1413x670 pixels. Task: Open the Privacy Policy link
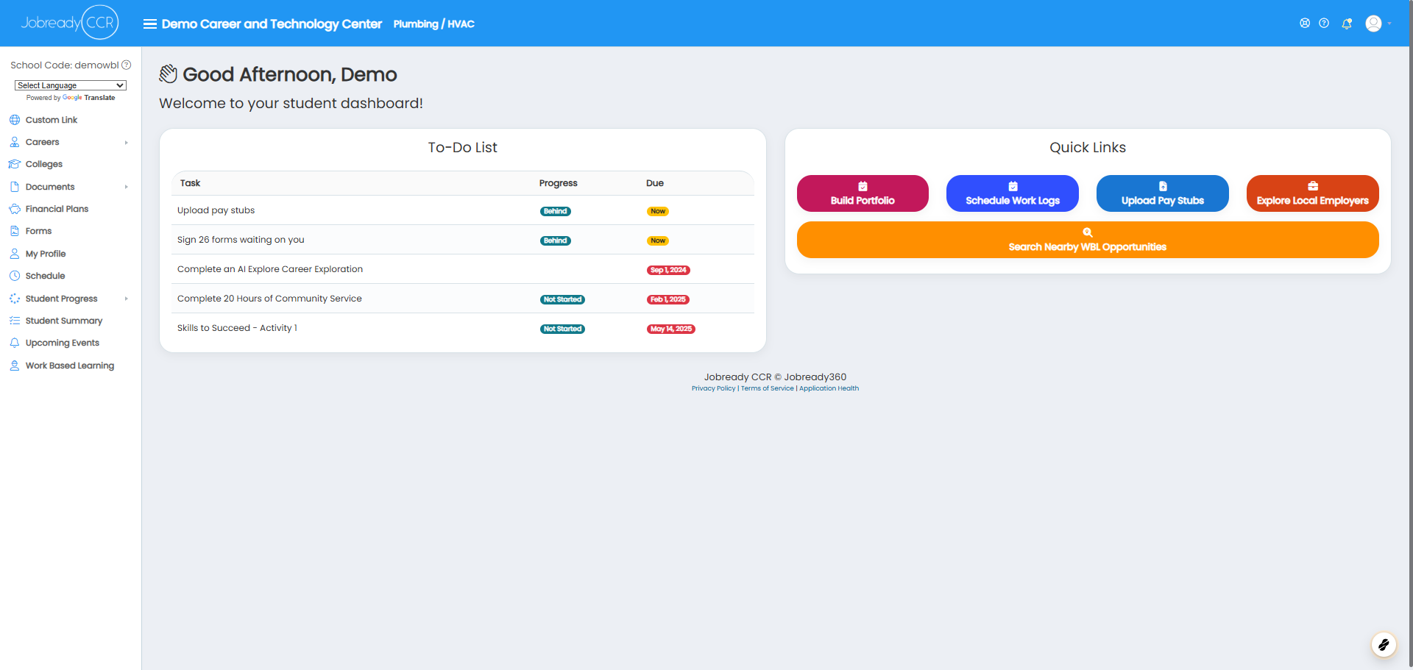pyautogui.click(x=713, y=388)
